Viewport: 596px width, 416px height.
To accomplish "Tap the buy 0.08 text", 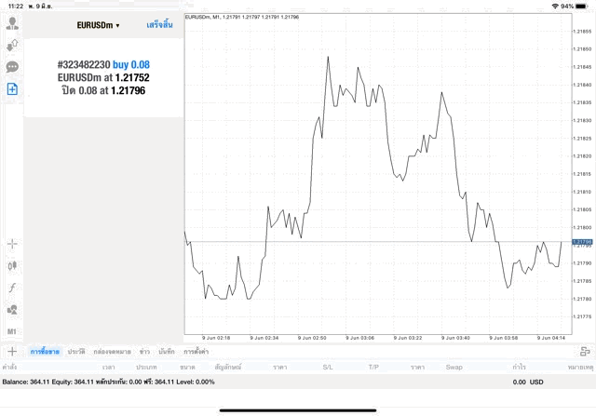I will tap(131, 64).
